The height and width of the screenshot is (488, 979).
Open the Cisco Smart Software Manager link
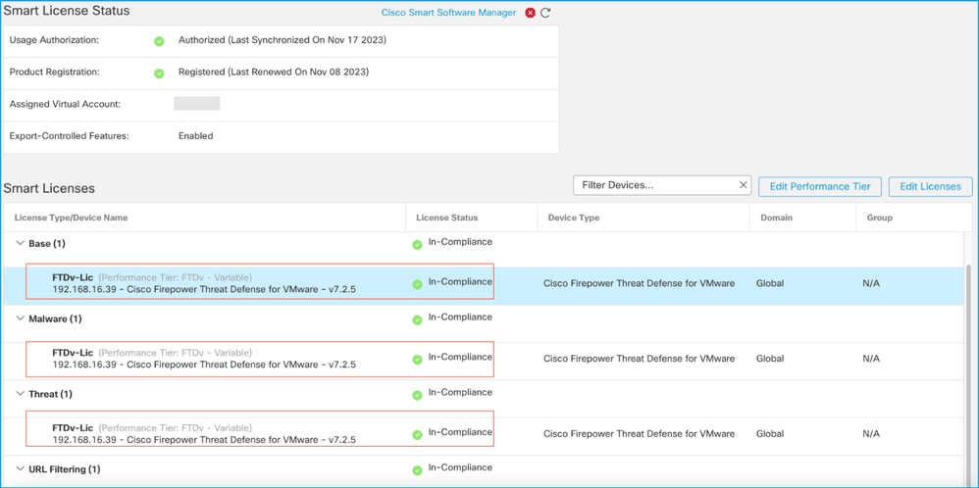pos(448,13)
